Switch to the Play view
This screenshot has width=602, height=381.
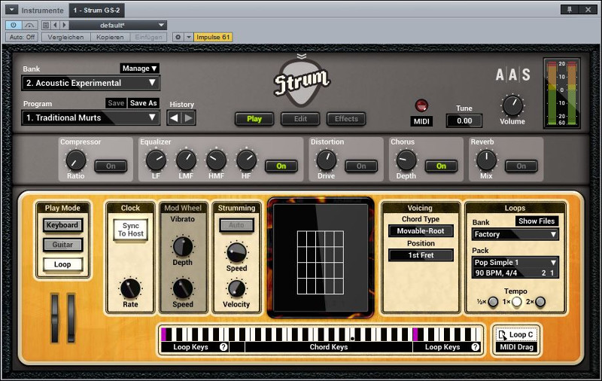254,119
